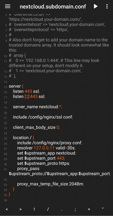Insert the greater-than symbol shortcut key
This screenshot has height=216, width=113.
[20, 209]
